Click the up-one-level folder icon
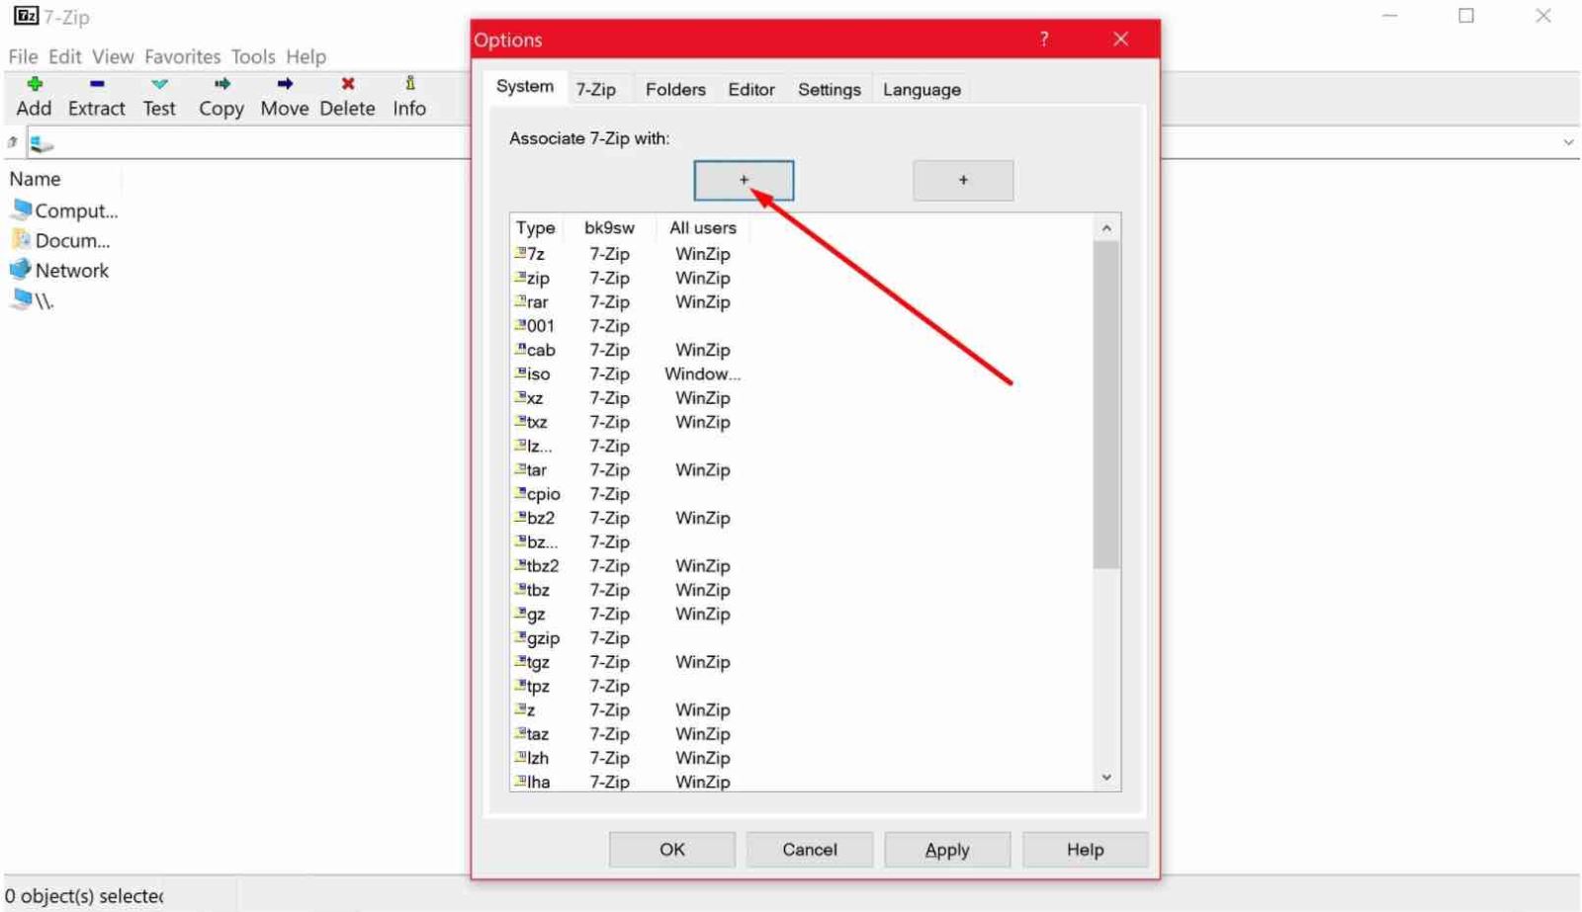The width and height of the screenshot is (1582, 912). tap(12, 142)
